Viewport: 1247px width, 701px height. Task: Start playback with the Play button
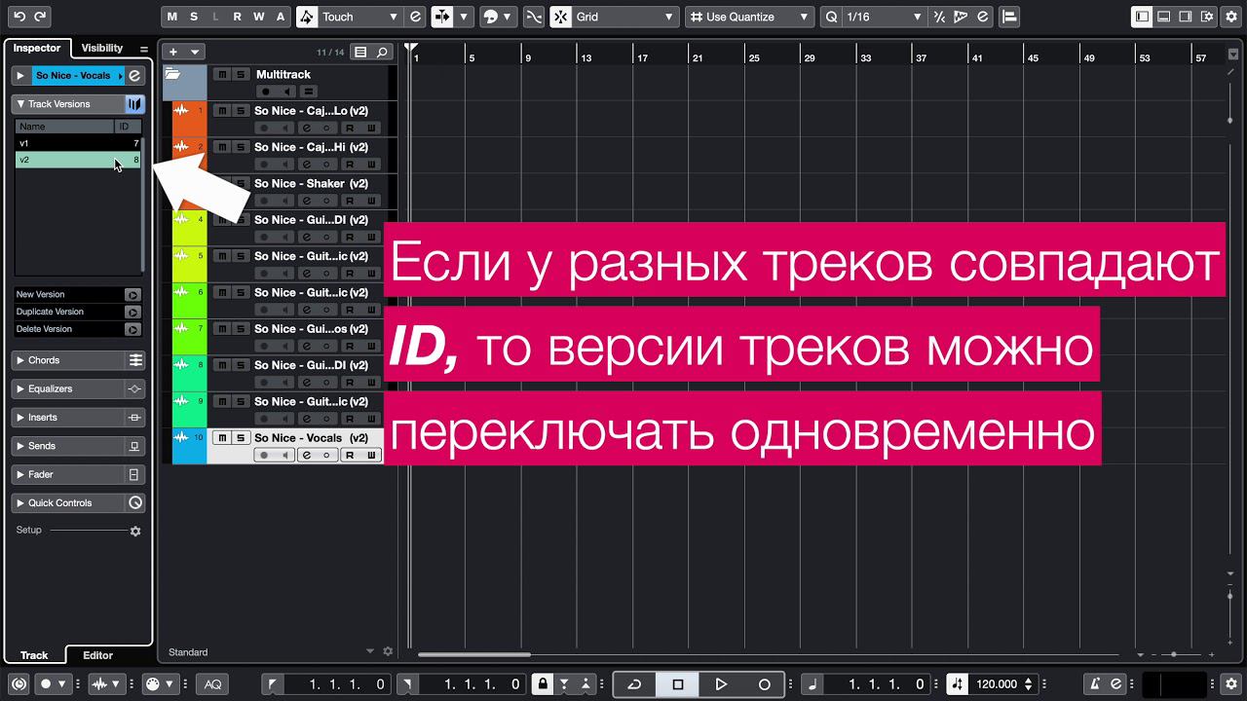[x=721, y=684]
